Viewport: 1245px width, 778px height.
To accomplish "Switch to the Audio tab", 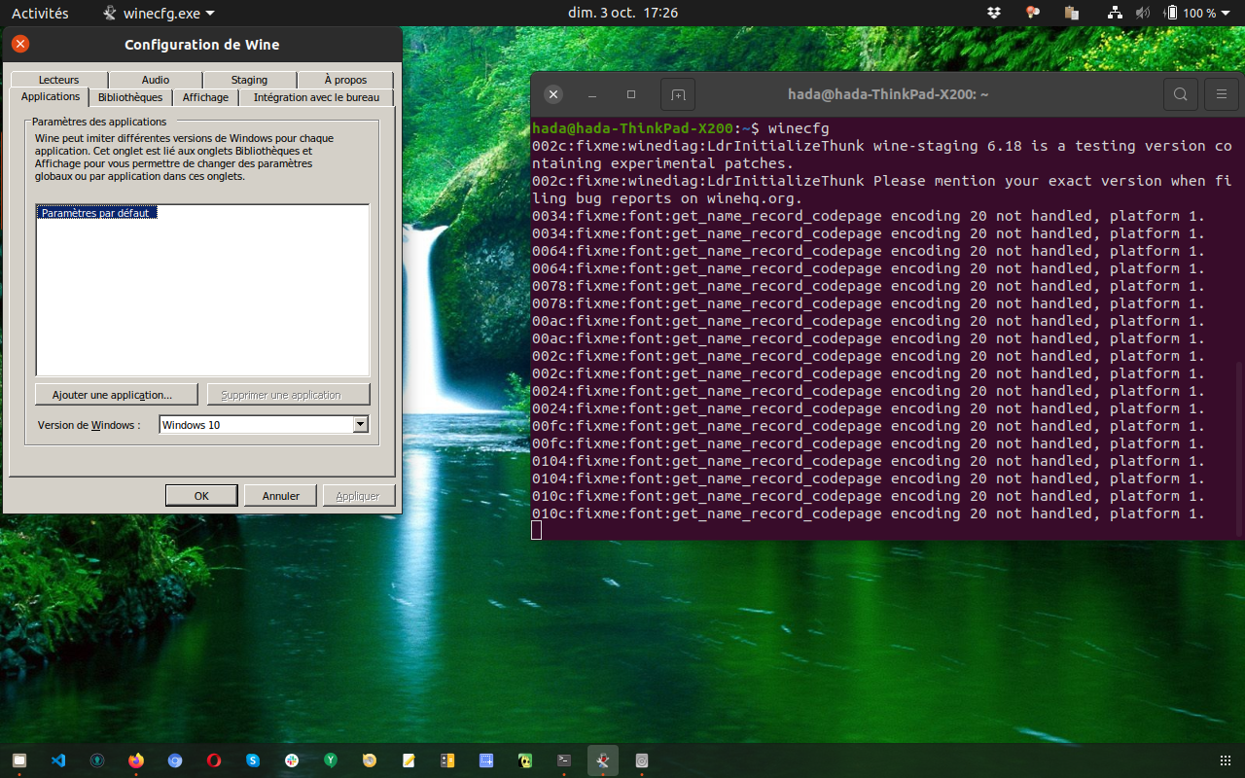I will (156, 80).
